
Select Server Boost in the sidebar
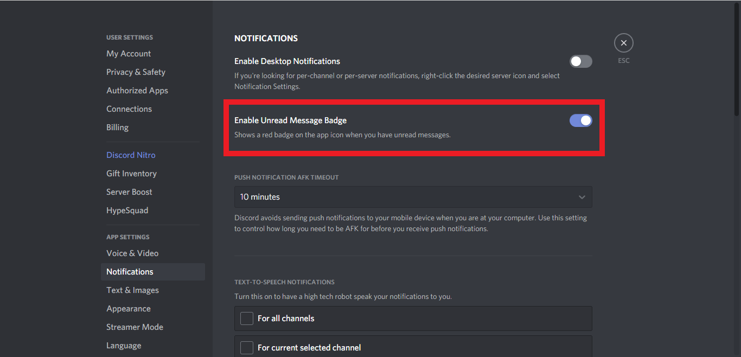tap(129, 192)
